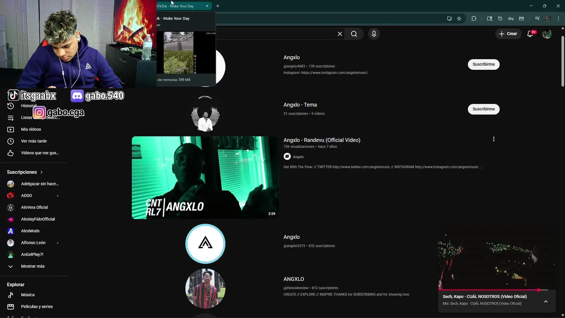Click the Mis vídeos play icon

pos(11,129)
